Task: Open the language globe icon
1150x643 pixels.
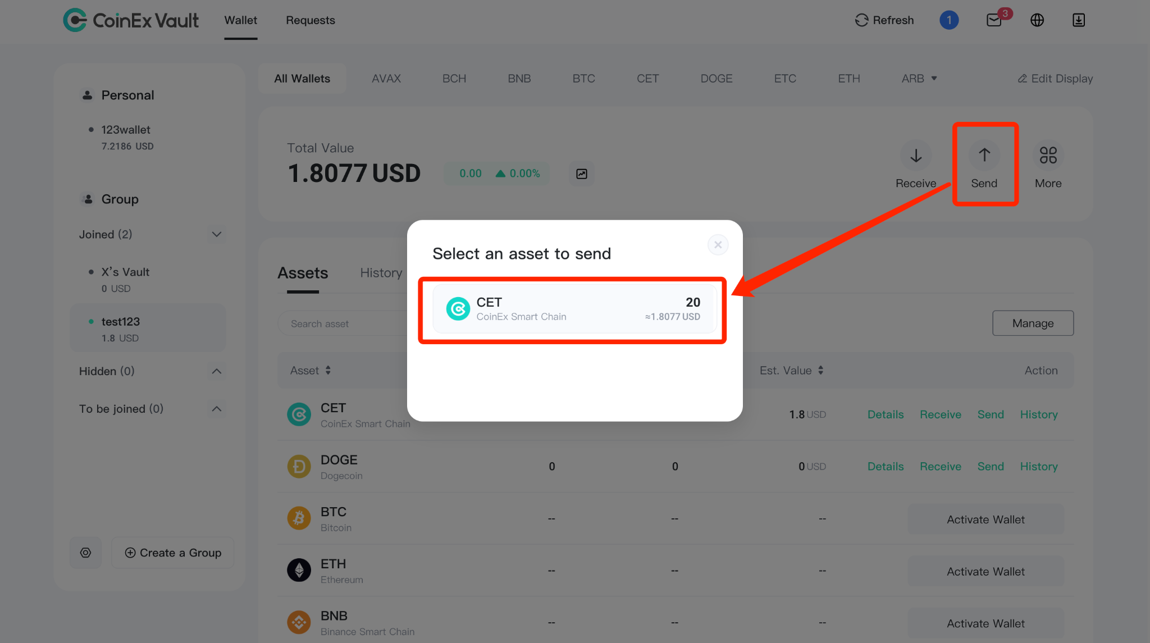Action: (x=1037, y=20)
